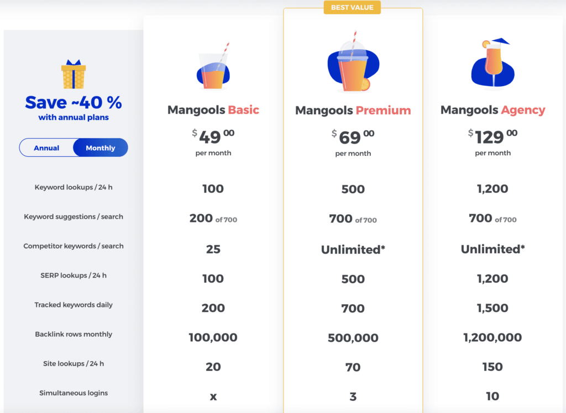Click the $49 per month Basic price

pyautogui.click(x=213, y=143)
